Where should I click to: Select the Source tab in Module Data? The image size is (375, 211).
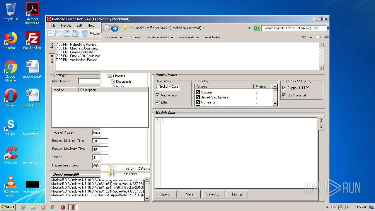pos(321,123)
